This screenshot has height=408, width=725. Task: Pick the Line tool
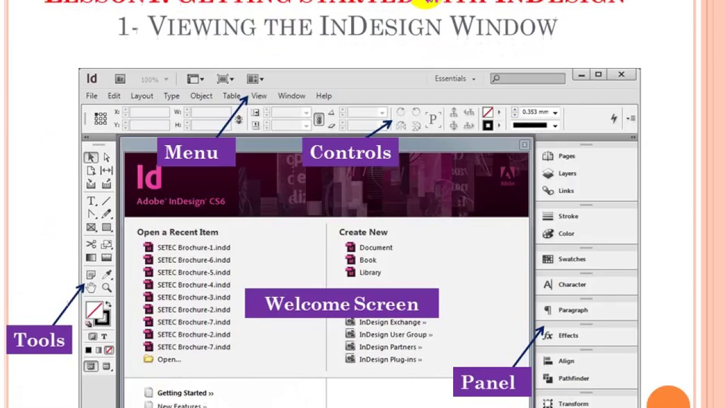click(x=106, y=201)
